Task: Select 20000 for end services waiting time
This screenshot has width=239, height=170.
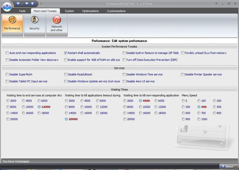Action: [8, 119]
